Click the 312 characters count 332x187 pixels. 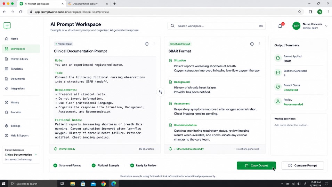(x=146, y=149)
